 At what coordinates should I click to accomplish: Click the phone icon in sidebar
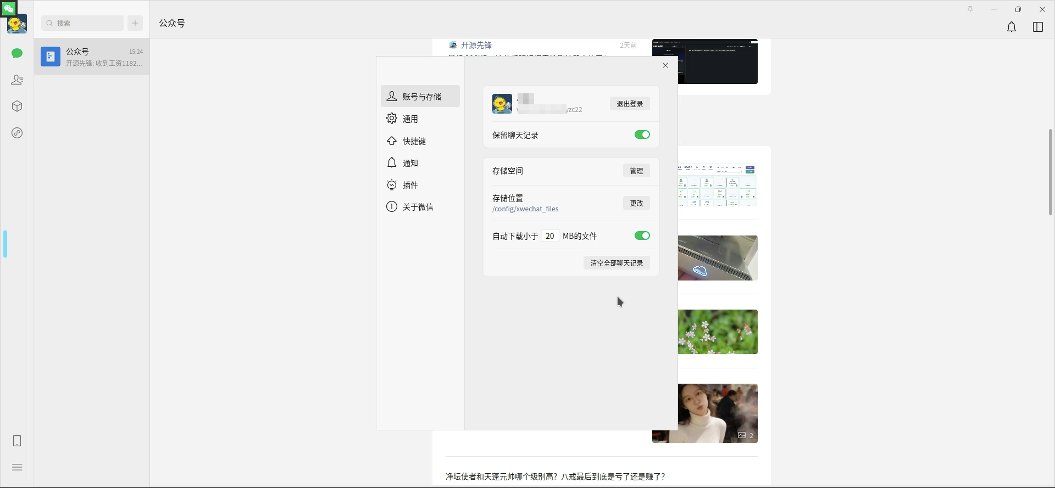(17, 441)
